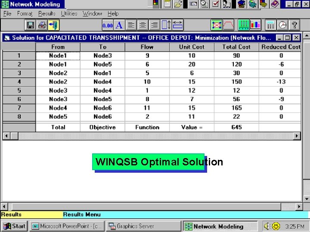The height and width of the screenshot is (232, 310).
Task: Click the message card icon in shortcut bar
Action: (193, 4)
